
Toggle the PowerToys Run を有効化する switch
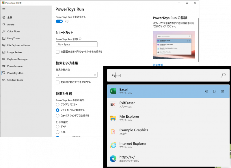[59, 21]
